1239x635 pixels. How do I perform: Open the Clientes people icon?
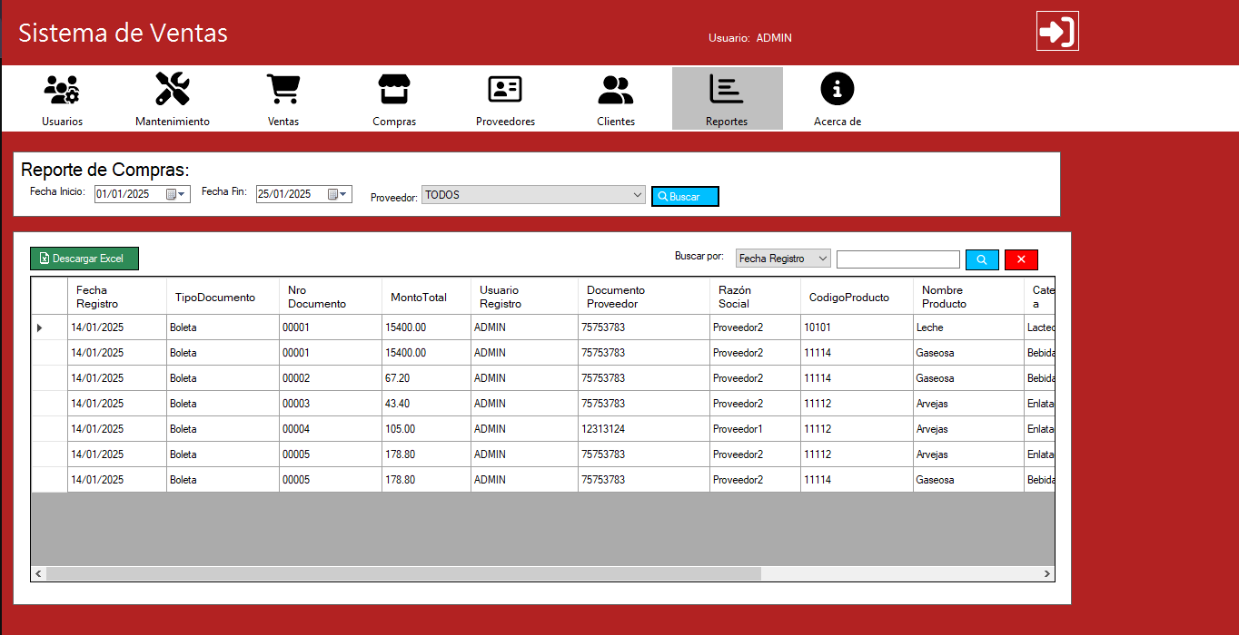(616, 90)
